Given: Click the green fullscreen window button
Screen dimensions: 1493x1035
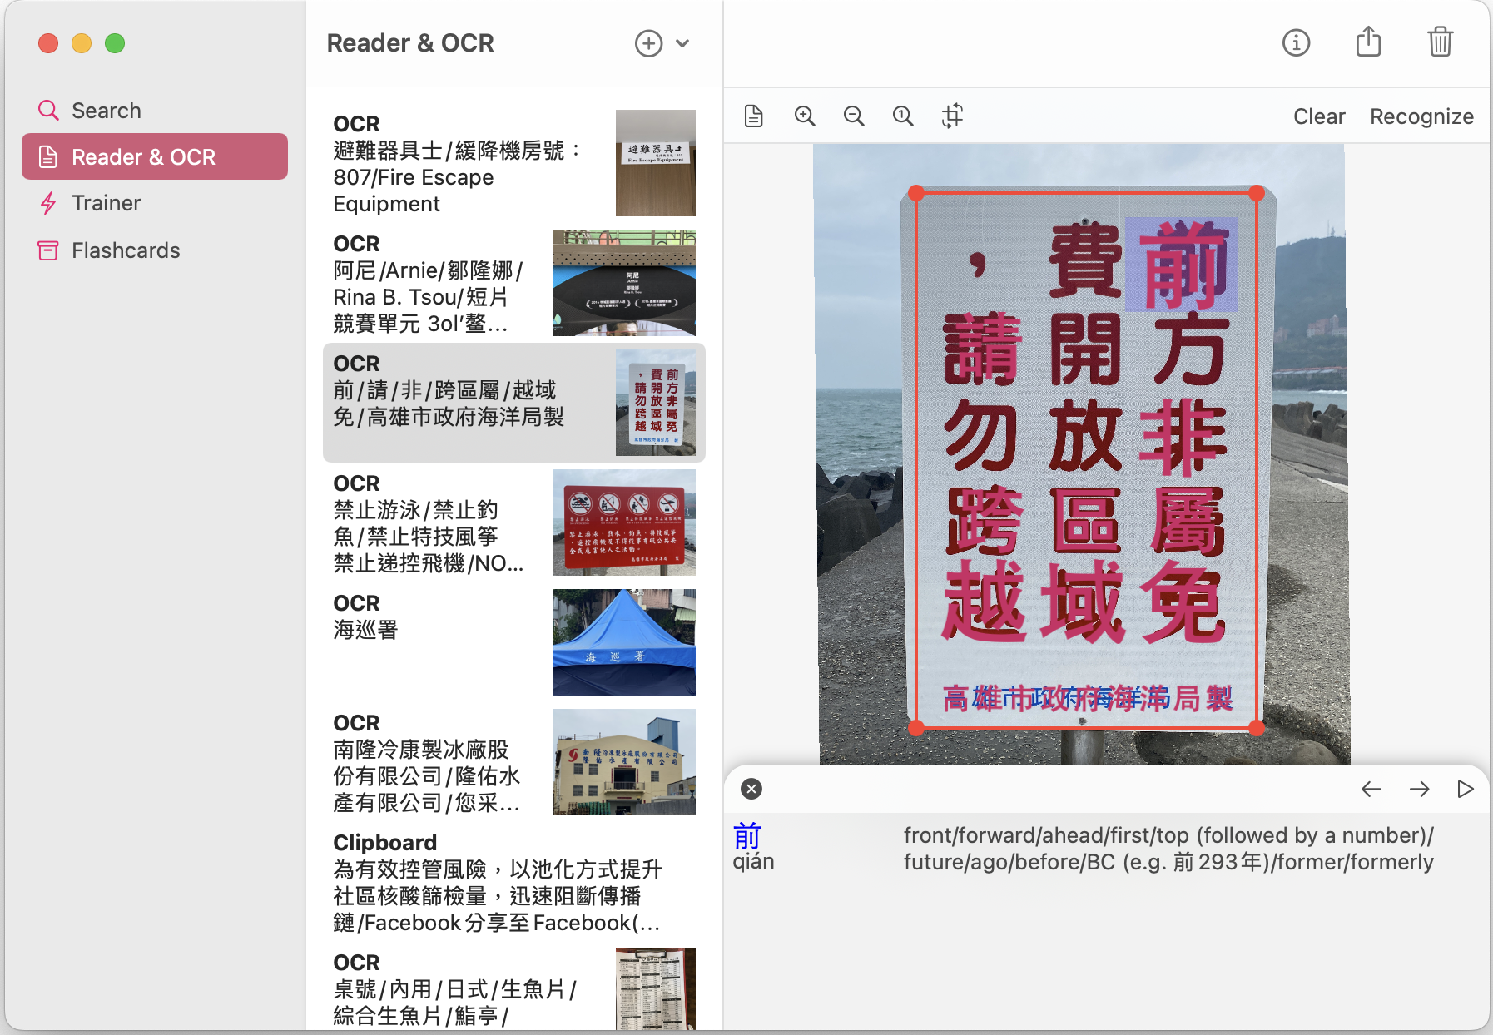Looking at the screenshot, I should coord(115,43).
